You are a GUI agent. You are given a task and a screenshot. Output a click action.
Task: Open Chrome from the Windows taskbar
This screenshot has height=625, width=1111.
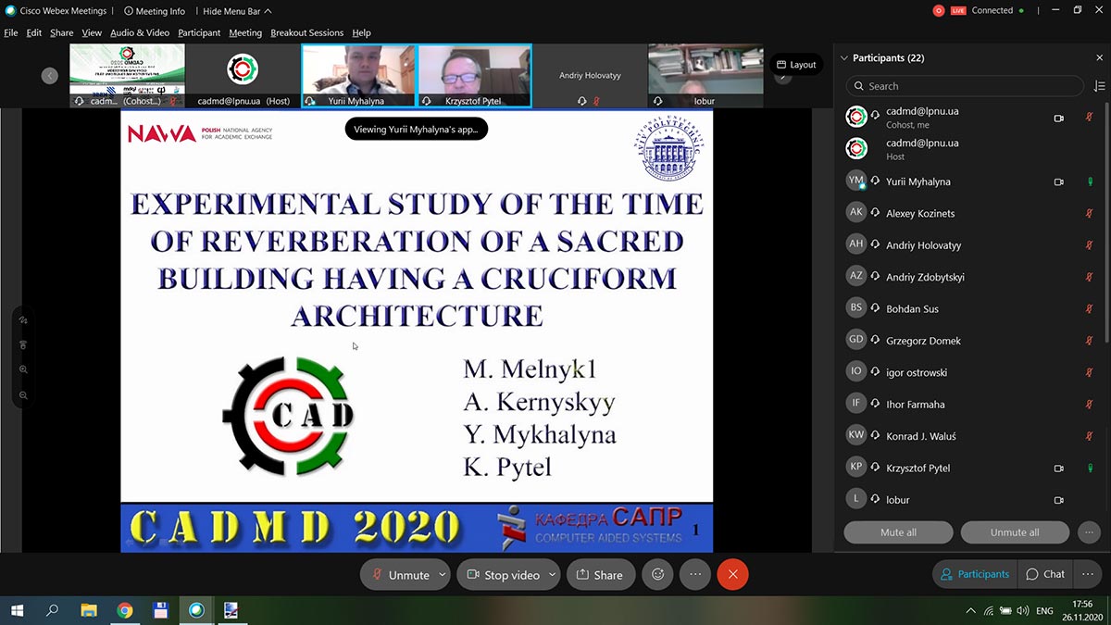tap(125, 610)
